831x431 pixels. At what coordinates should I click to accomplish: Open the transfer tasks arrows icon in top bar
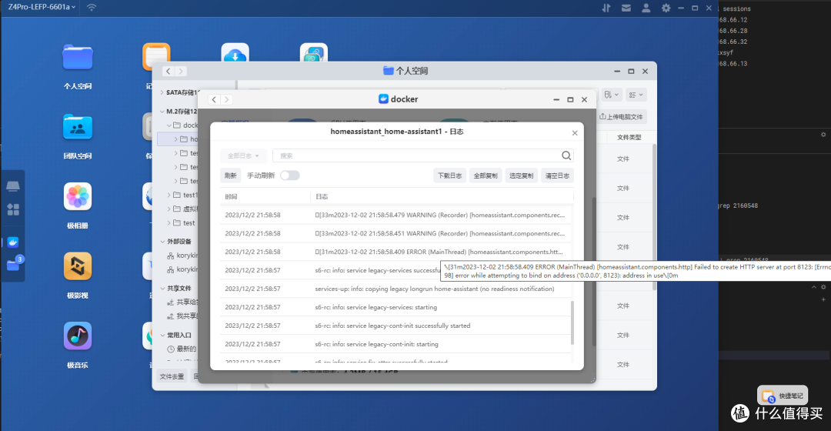tap(606, 8)
